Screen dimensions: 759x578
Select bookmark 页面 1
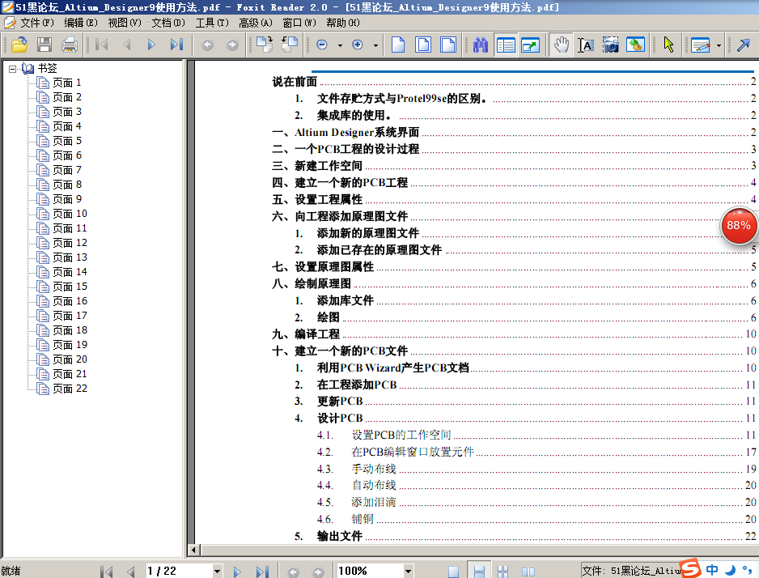click(x=67, y=83)
